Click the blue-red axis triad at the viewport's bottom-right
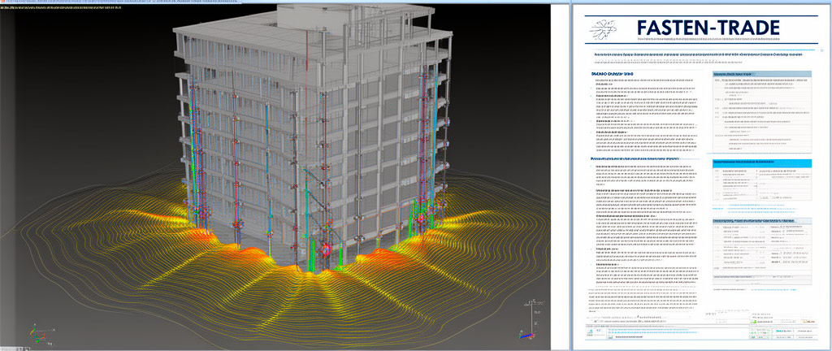Viewport: 832px width, 351px height. 527,335
